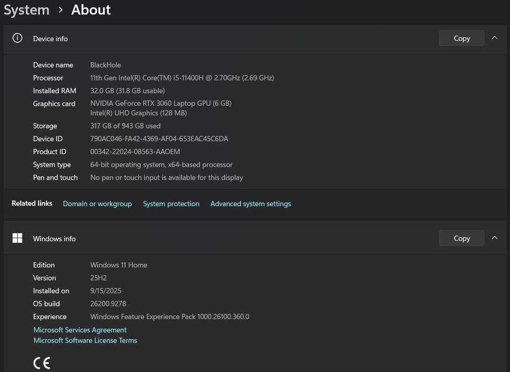
Task: Click the Product ID label
Action: click(49, 151)
